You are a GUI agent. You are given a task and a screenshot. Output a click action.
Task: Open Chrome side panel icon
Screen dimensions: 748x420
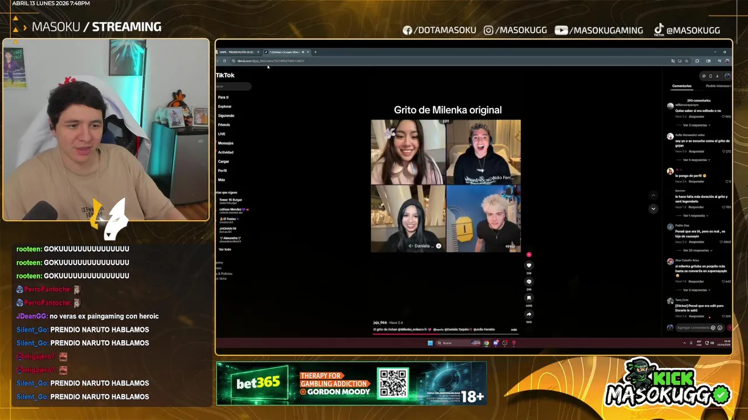(x=708, y=61)
